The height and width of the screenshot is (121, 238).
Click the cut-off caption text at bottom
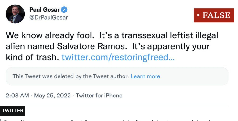click(115, 120)
